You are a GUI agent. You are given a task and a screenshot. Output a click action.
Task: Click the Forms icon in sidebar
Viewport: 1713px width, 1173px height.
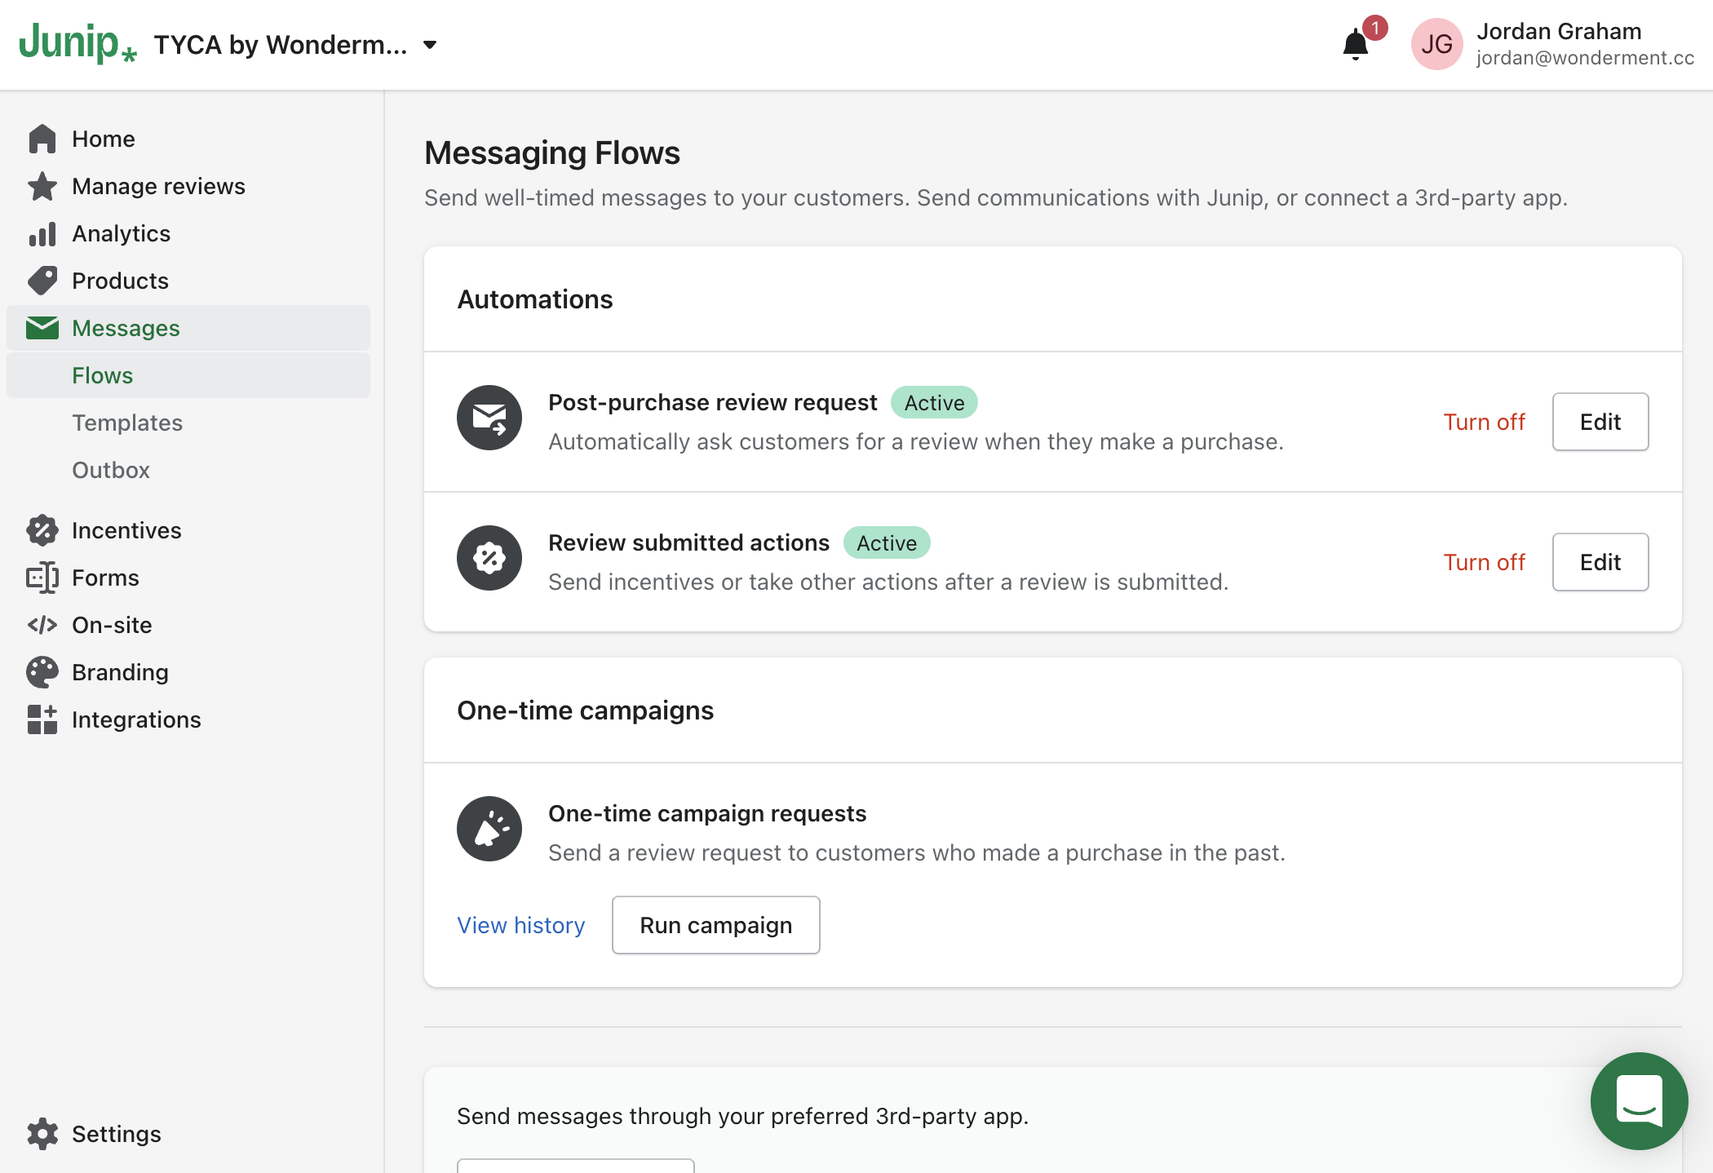[42, 578]
